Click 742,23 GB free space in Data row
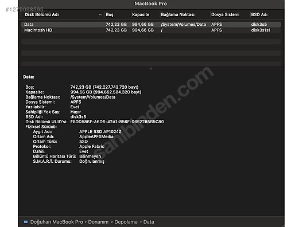 coord(116,24)
